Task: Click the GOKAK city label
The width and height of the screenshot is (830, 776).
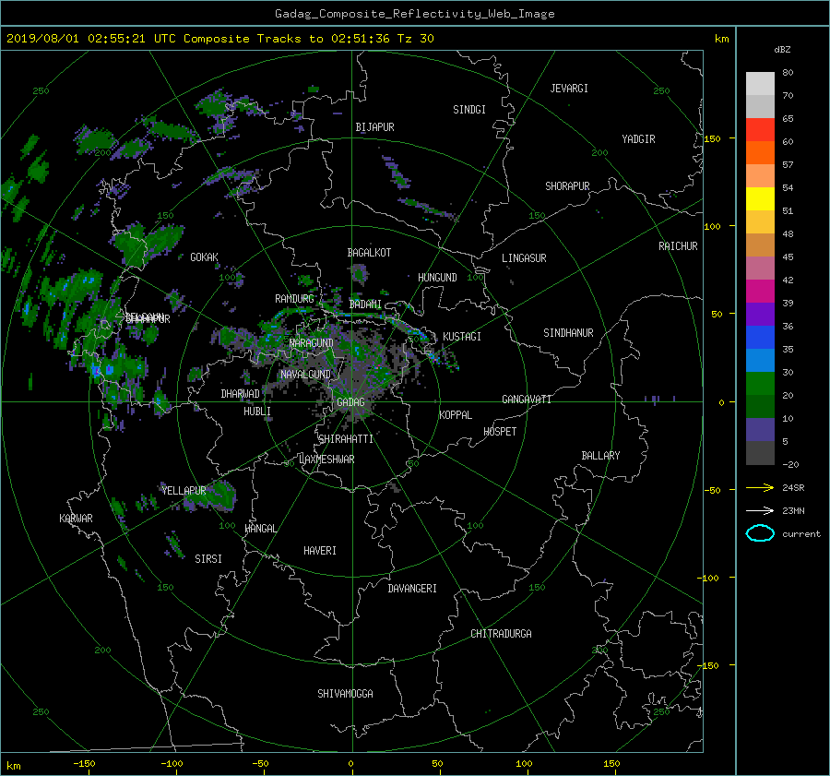Action: tap(204, 257)
